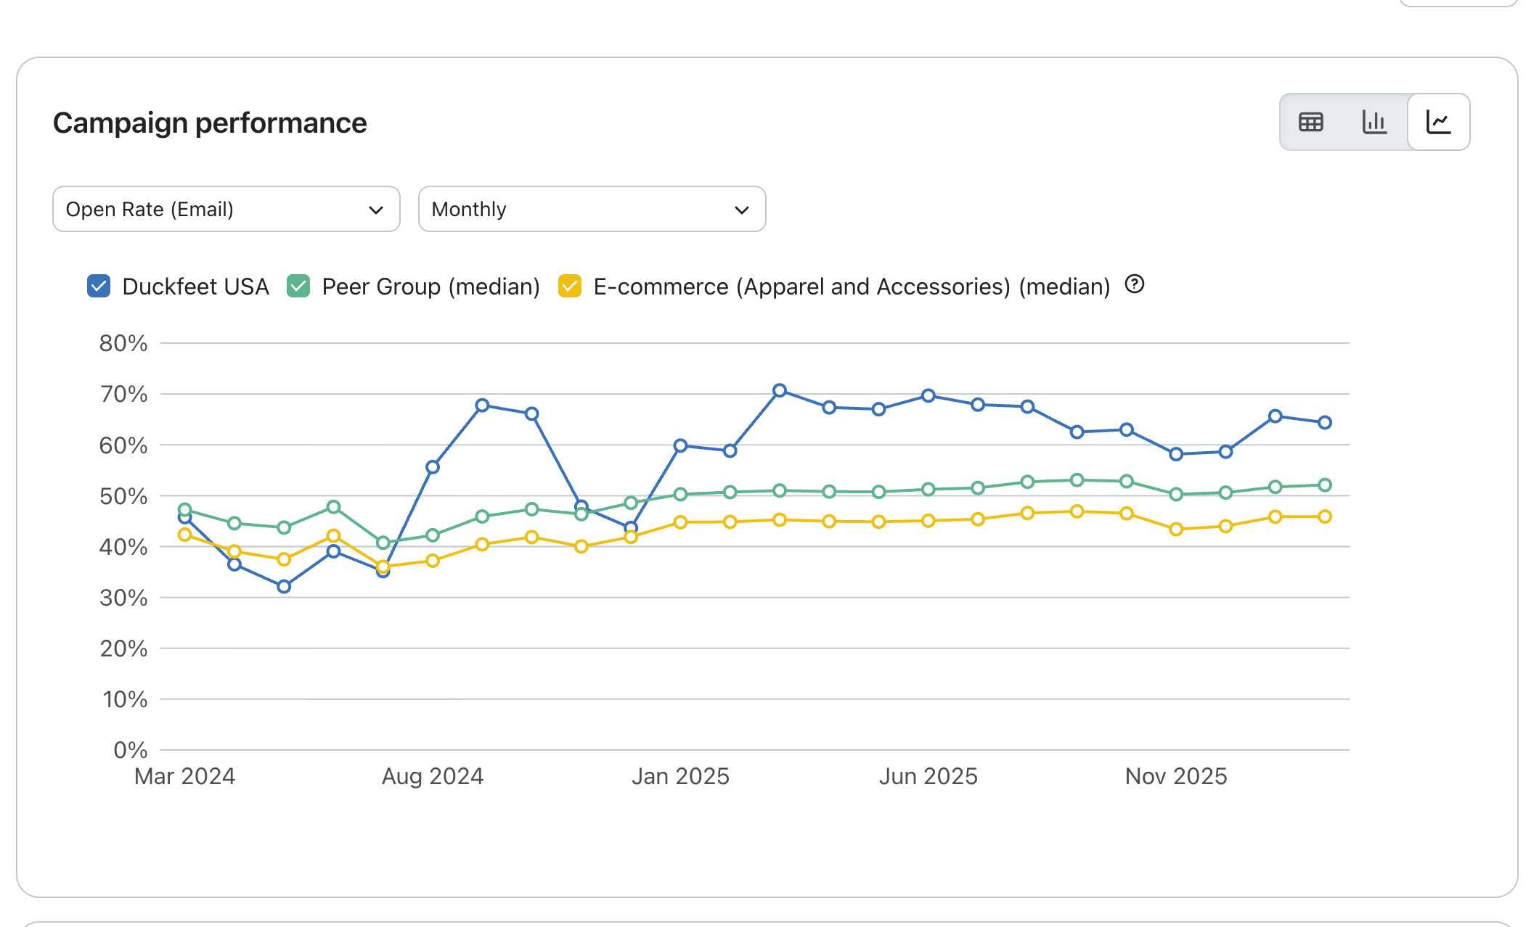Click the Jun 2025 x-axis label
The width and height of the screenshot is (1539, 927).
[928, 776]
